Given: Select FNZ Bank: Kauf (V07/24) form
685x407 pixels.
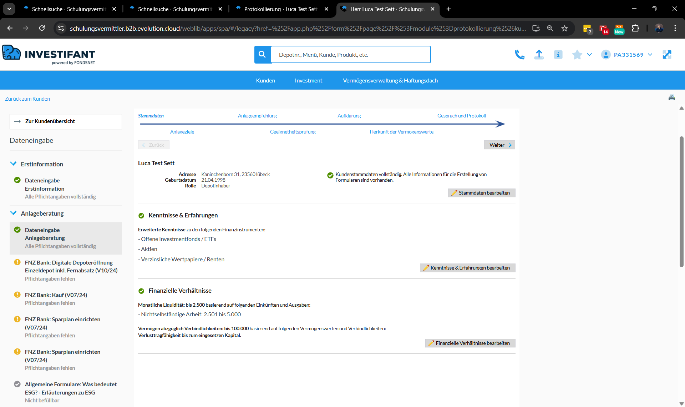Looking at the screenshot, I should pyautogui.click(x=56, y=295).
